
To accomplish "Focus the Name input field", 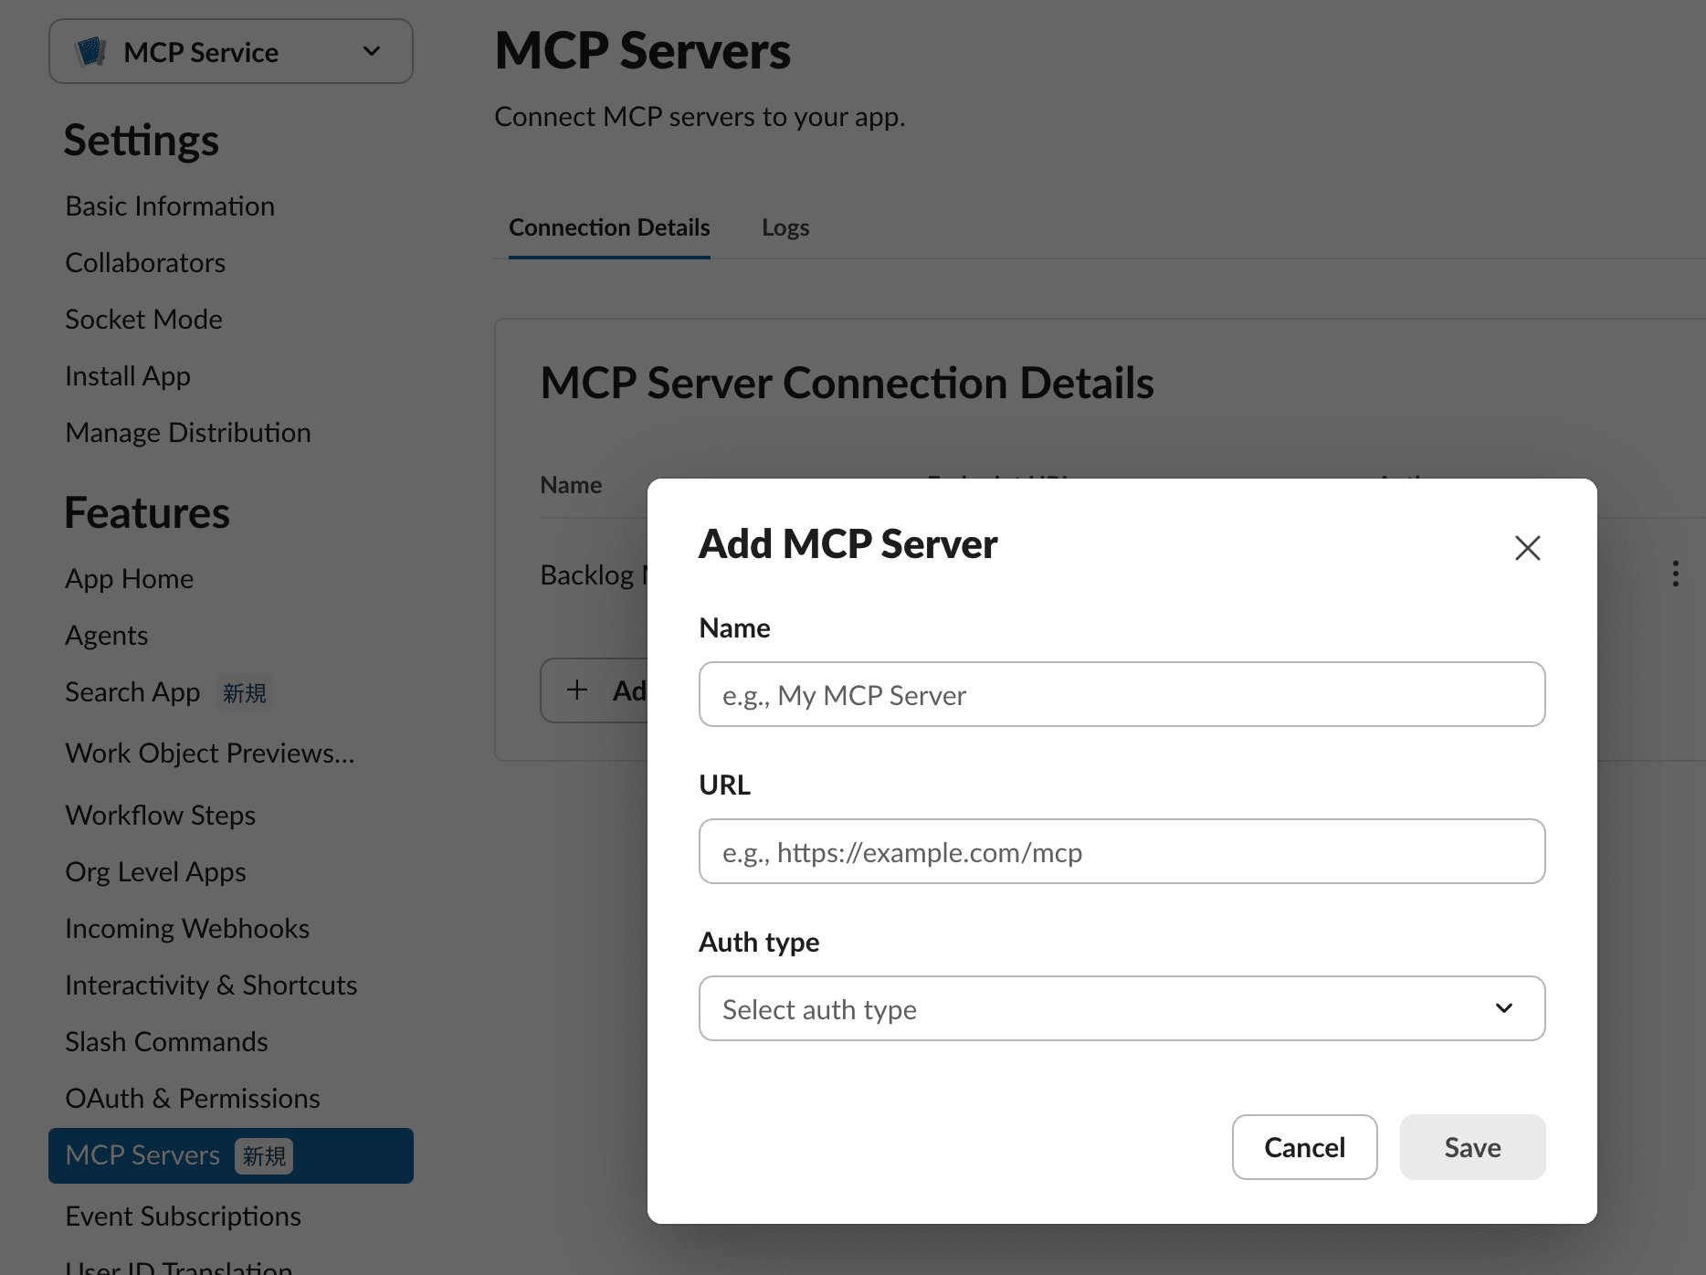I will 1122,694.
